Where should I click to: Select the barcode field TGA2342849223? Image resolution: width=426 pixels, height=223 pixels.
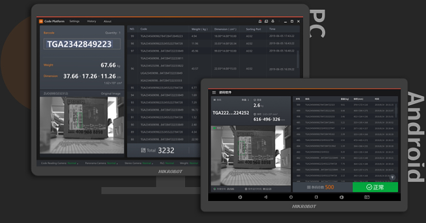pyautogui.click(x=82, y=44)
